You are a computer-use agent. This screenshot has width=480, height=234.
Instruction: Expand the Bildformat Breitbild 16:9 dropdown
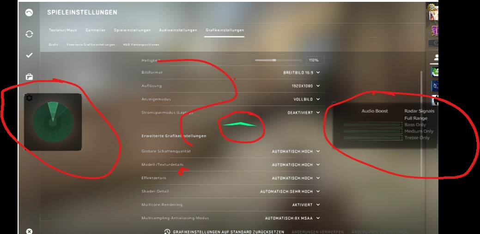pos(302,73)
